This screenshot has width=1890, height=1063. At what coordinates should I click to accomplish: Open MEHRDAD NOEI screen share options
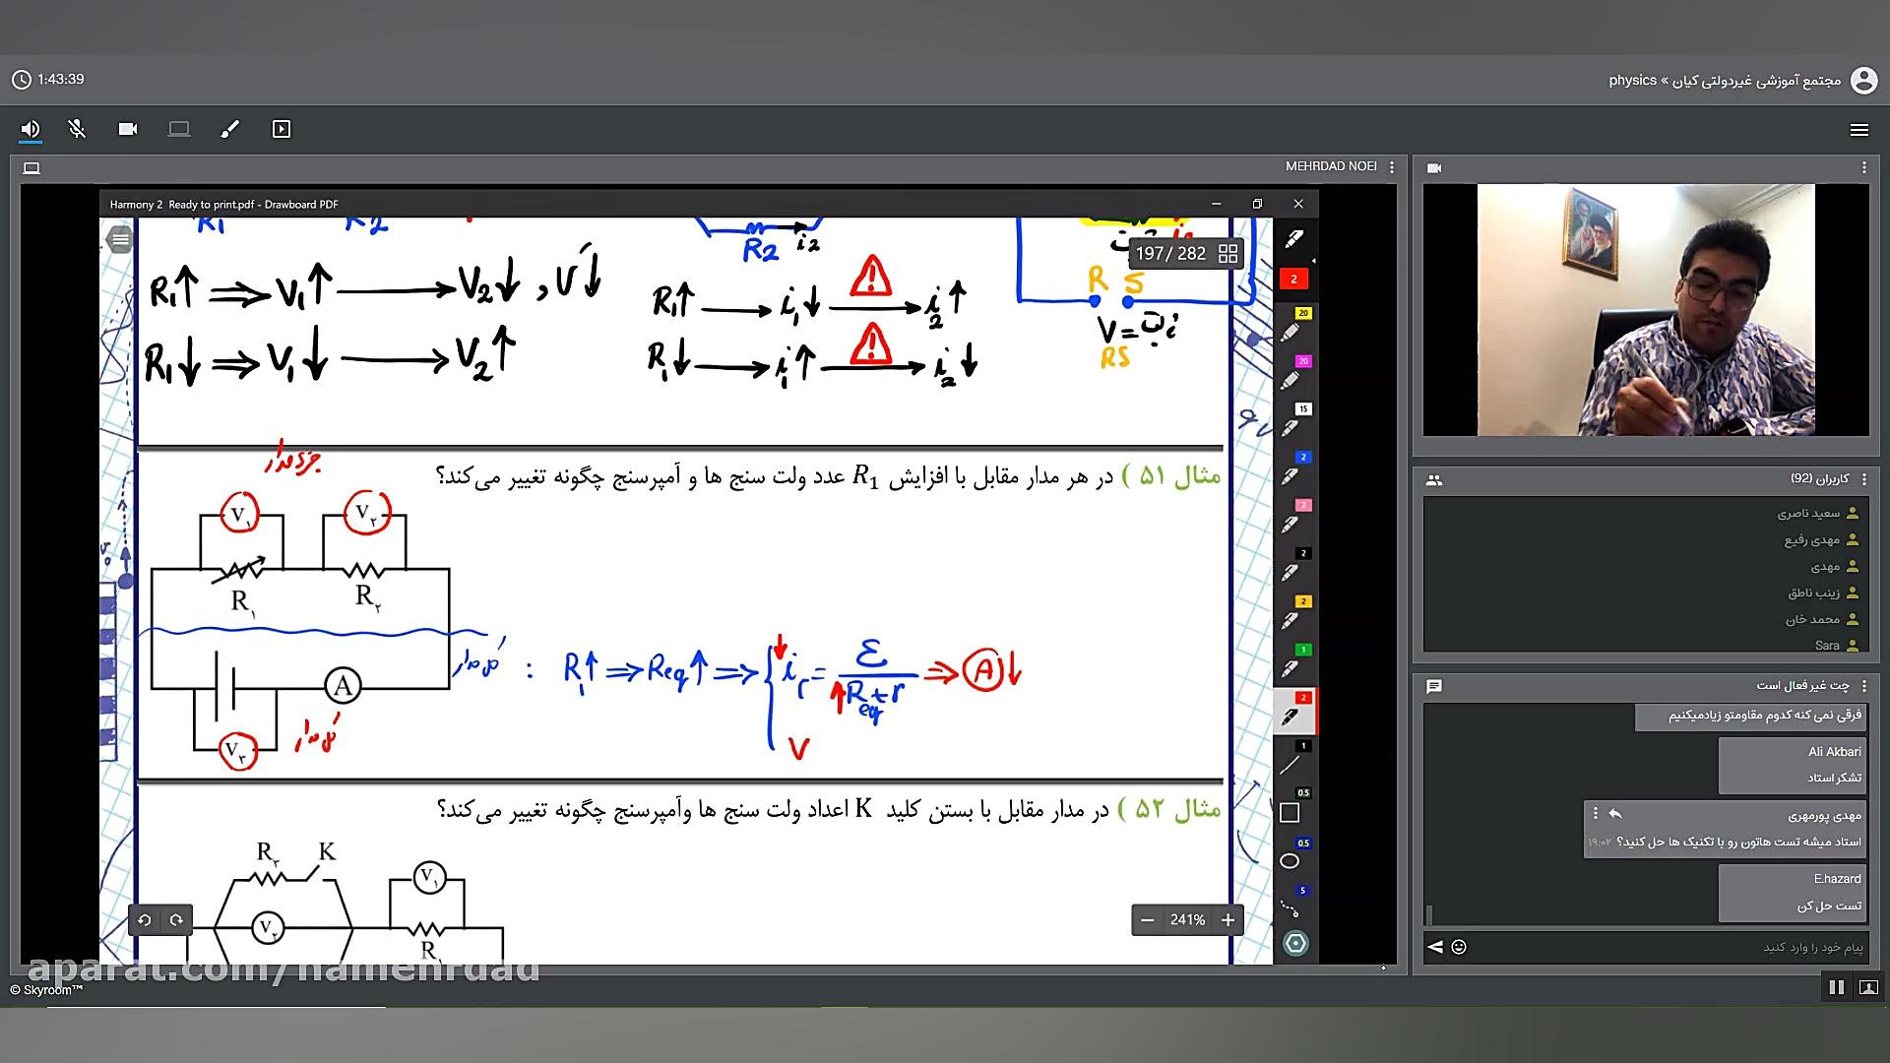click(1392, 167)
